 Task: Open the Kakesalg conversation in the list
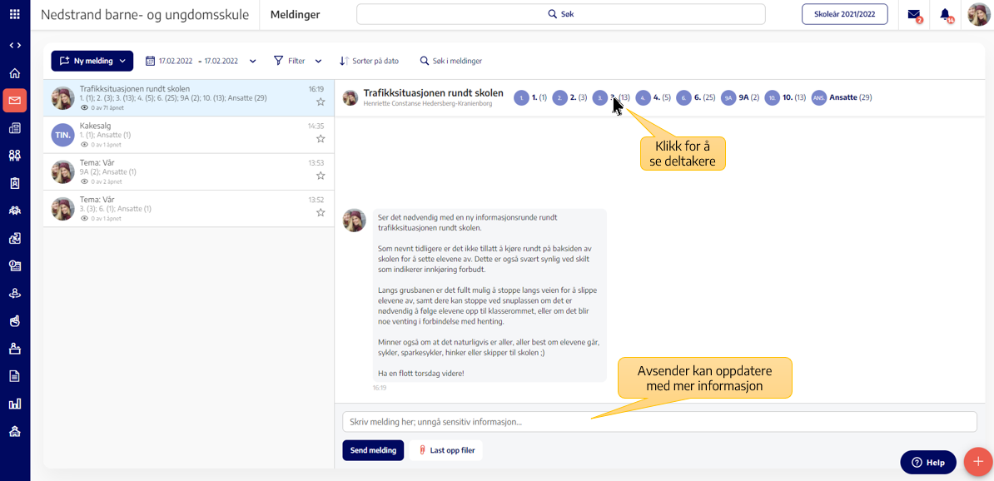(188, 135)
